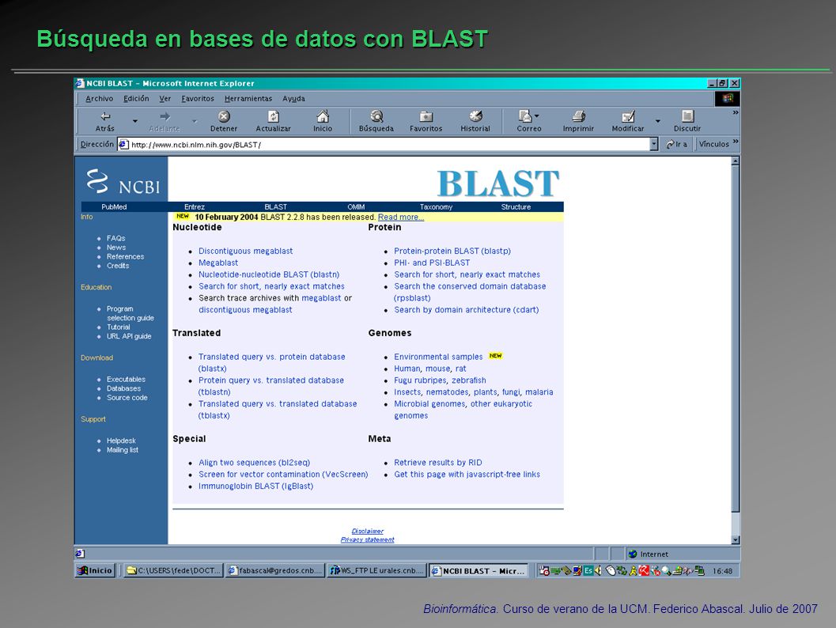Print the page with Imprimir

point(578,121)
